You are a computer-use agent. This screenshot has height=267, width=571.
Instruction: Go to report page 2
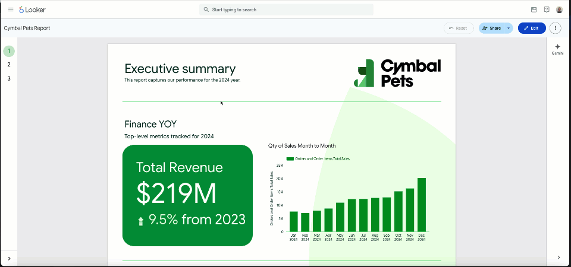coord(9,65)
